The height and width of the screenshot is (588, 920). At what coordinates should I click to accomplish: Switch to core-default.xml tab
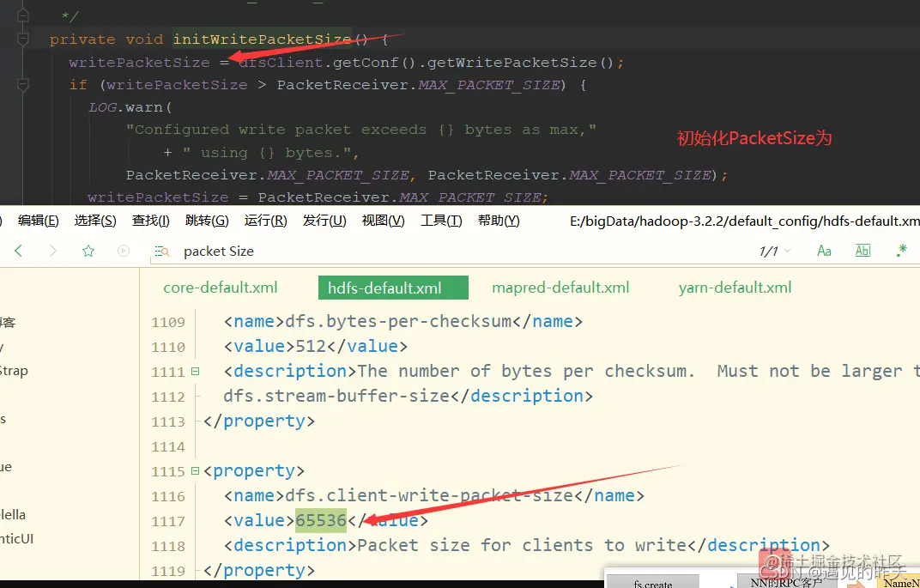pyautogui.click(x=221, y=288)
